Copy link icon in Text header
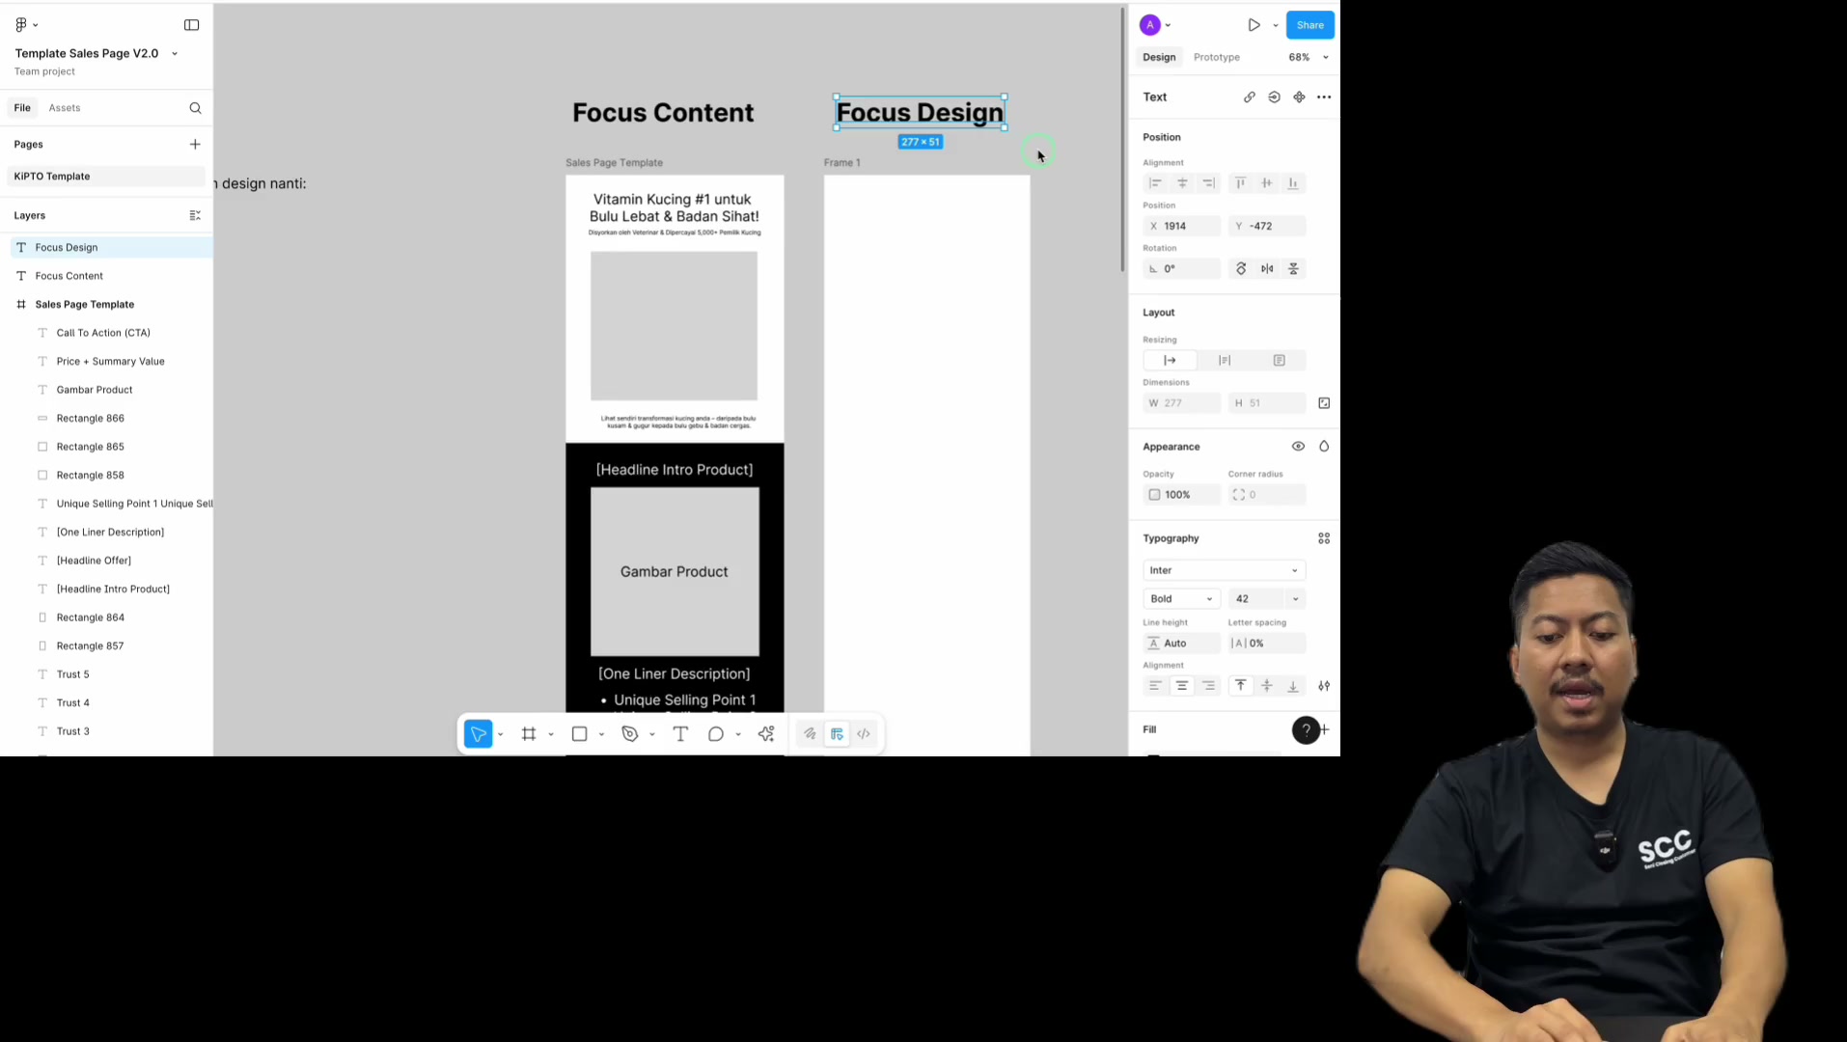1847x1042 pixels. [1250, 97]
